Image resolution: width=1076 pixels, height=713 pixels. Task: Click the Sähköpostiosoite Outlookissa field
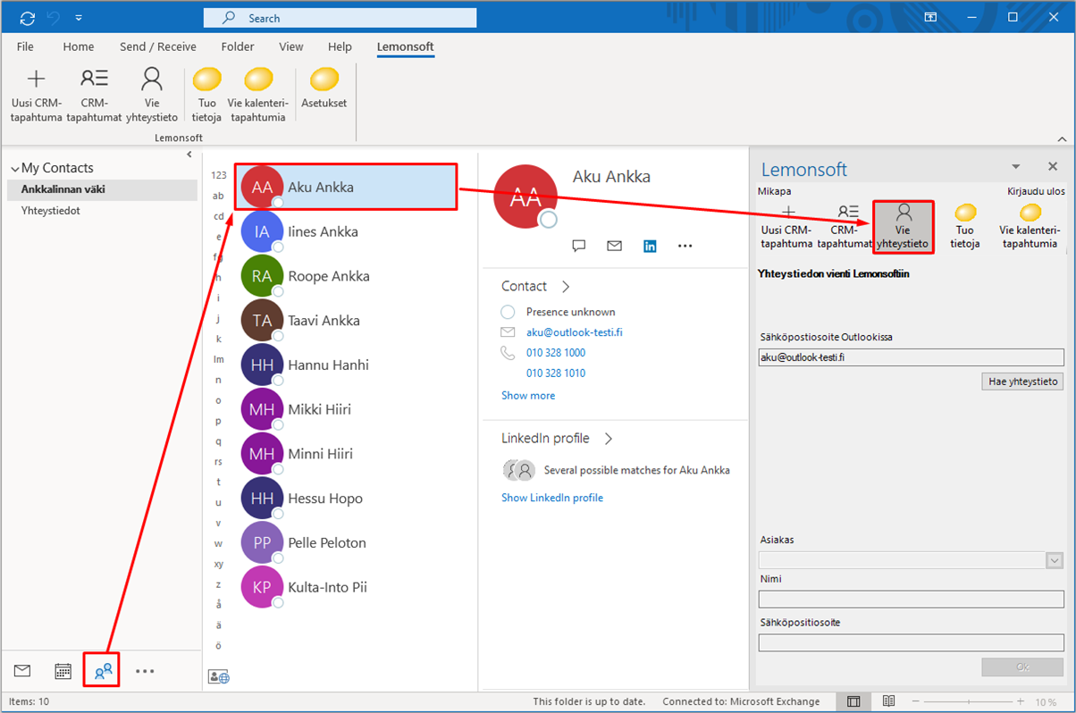pos(912,357)
